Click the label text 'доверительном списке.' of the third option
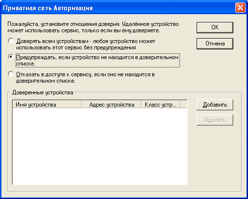The height and width of the screenshot is (199, 248). [45, 81]
